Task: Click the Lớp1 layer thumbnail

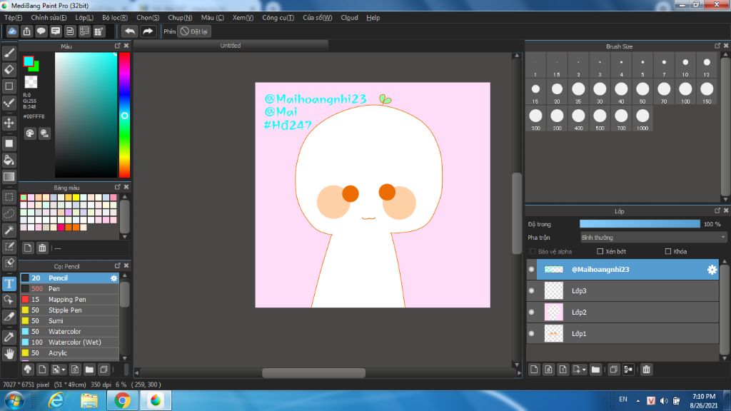Action: pyautogui.click(x=554, y=334)
